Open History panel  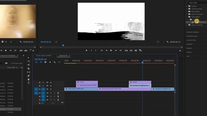click(x=189, y=52)
